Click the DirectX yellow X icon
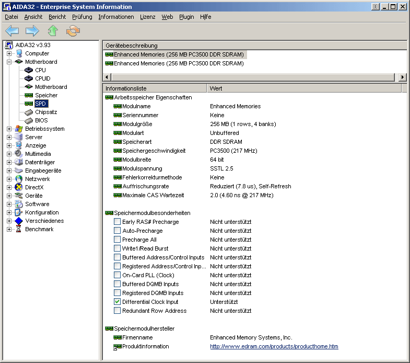 click(19, 187)
